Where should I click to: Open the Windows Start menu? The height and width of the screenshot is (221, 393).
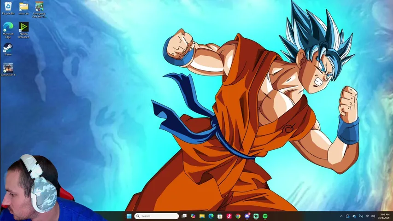(129, 216)
